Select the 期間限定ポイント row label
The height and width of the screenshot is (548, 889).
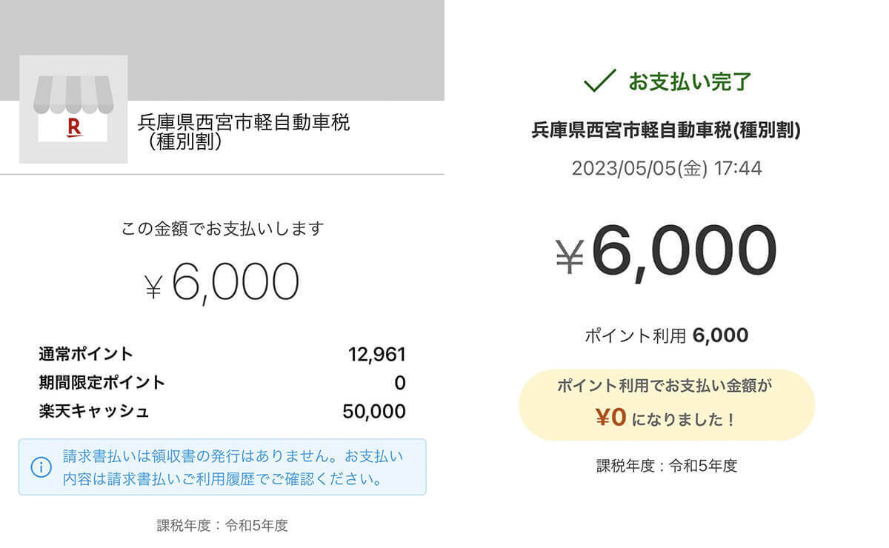(101, 383)
